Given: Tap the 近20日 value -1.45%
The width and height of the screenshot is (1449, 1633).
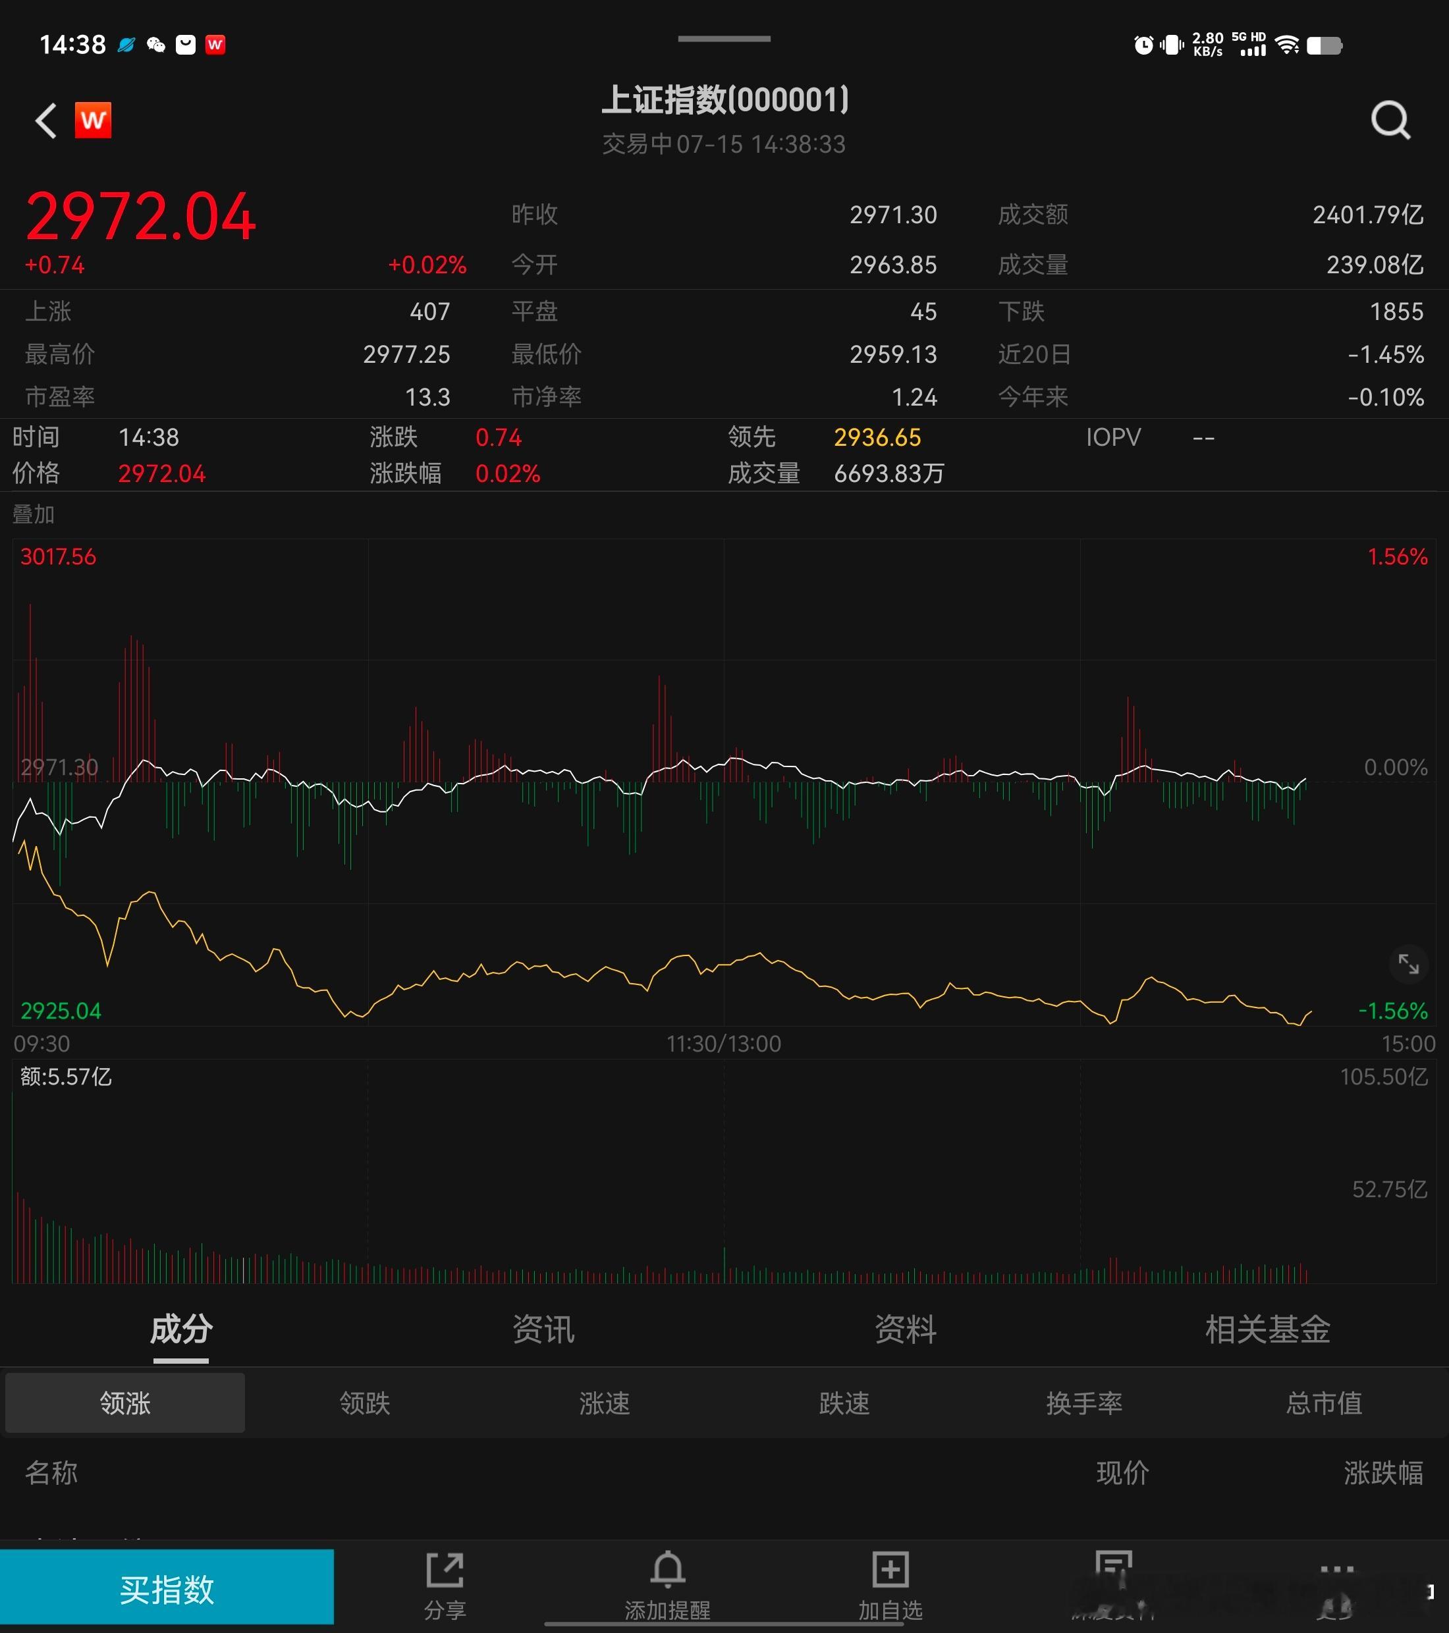Looking at the screenshot, I should click(x=1386, y=355).
